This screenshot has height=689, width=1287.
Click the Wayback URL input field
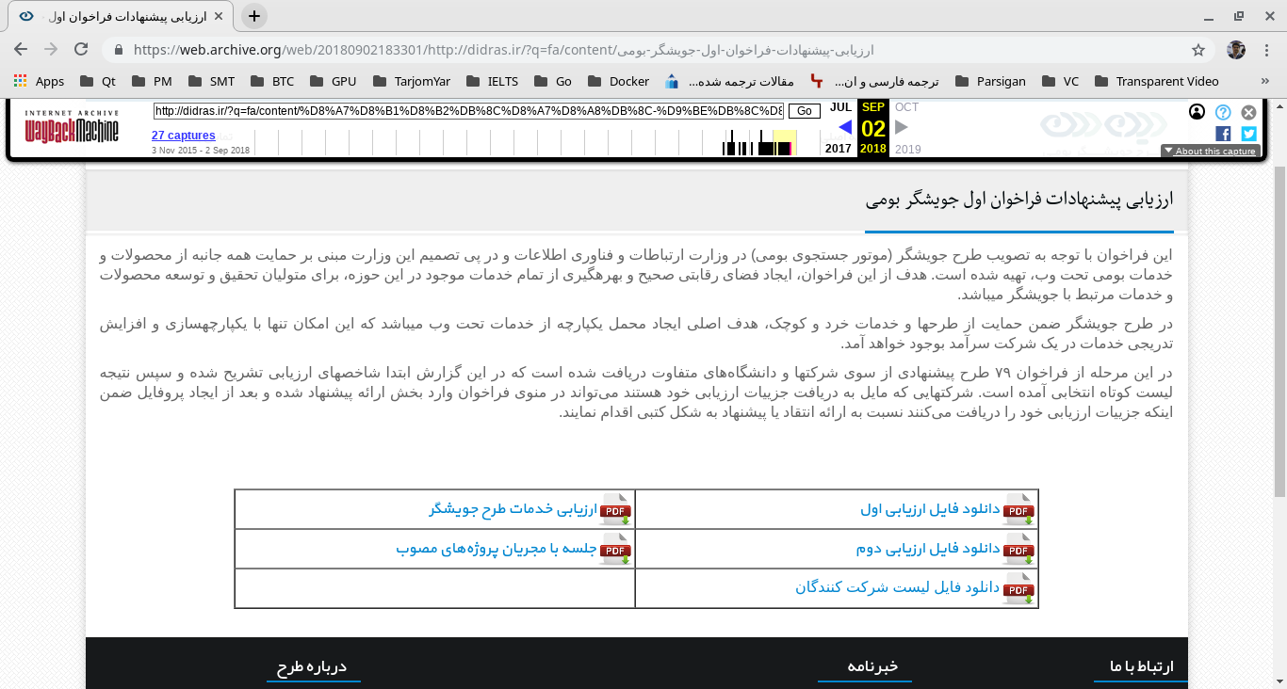click(x=468, y=111)
